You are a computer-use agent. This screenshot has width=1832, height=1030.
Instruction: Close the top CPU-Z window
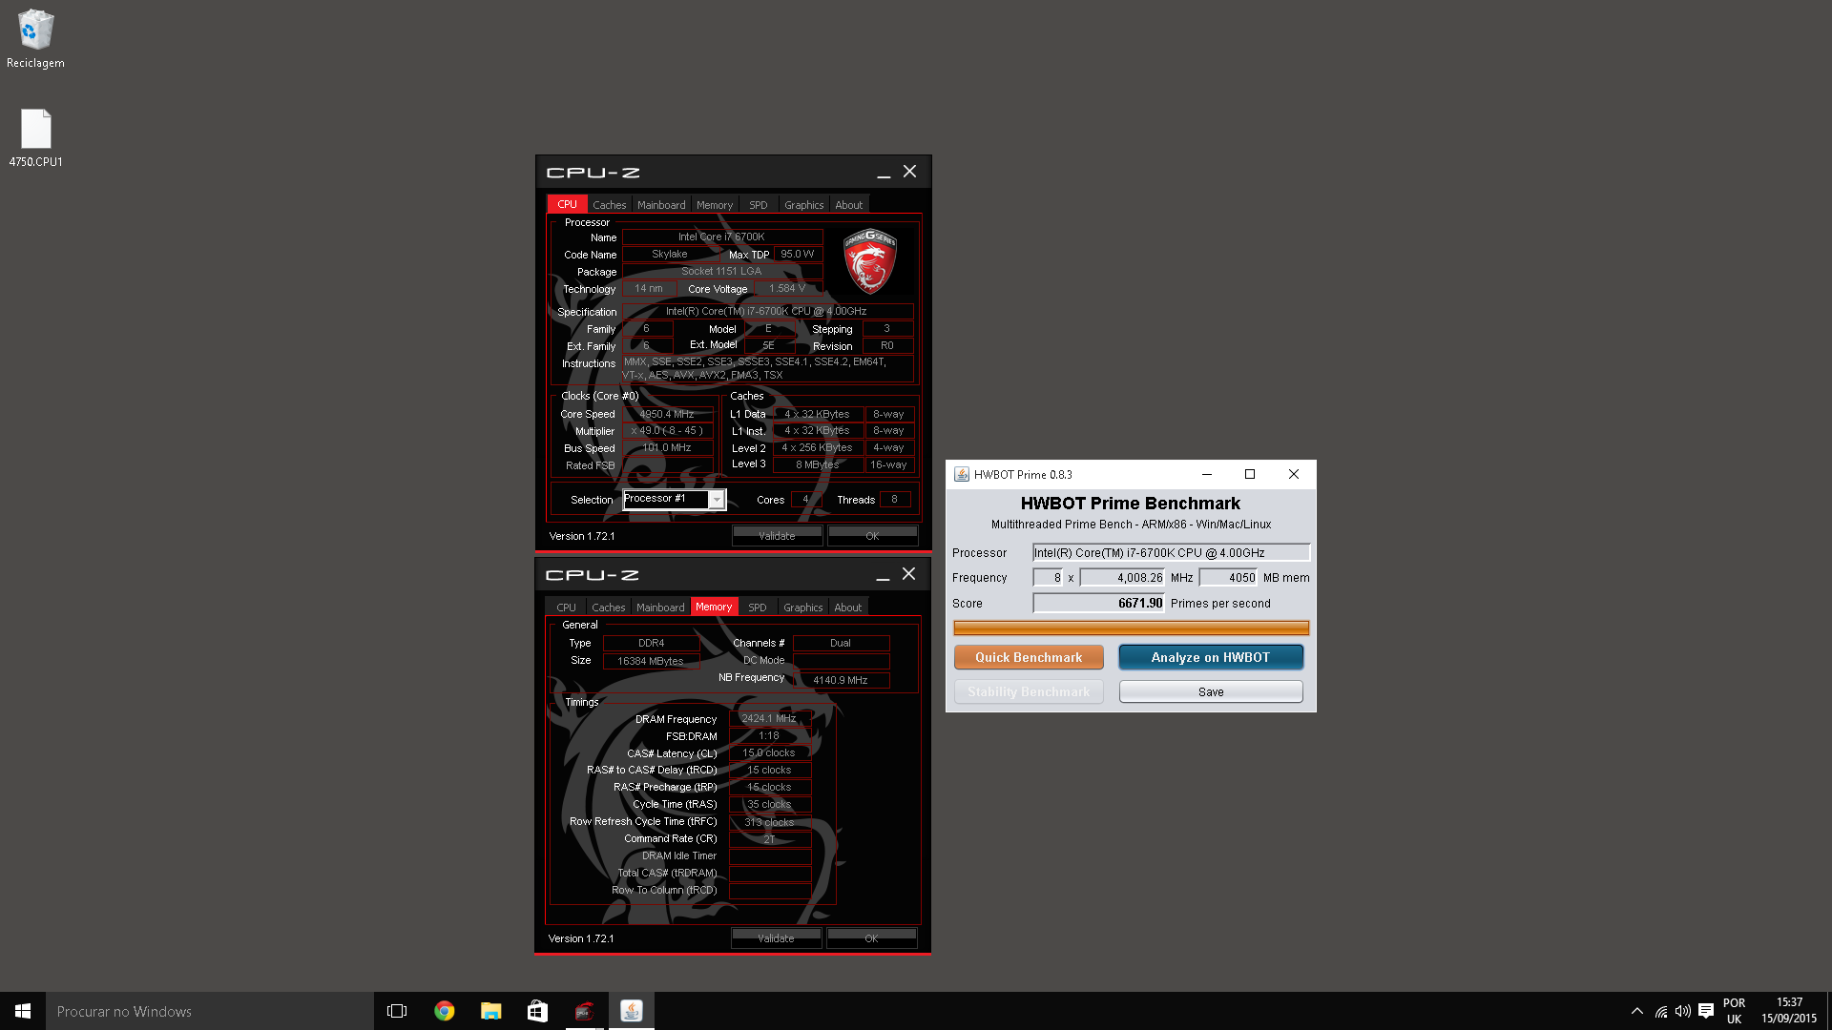[909, 172]
